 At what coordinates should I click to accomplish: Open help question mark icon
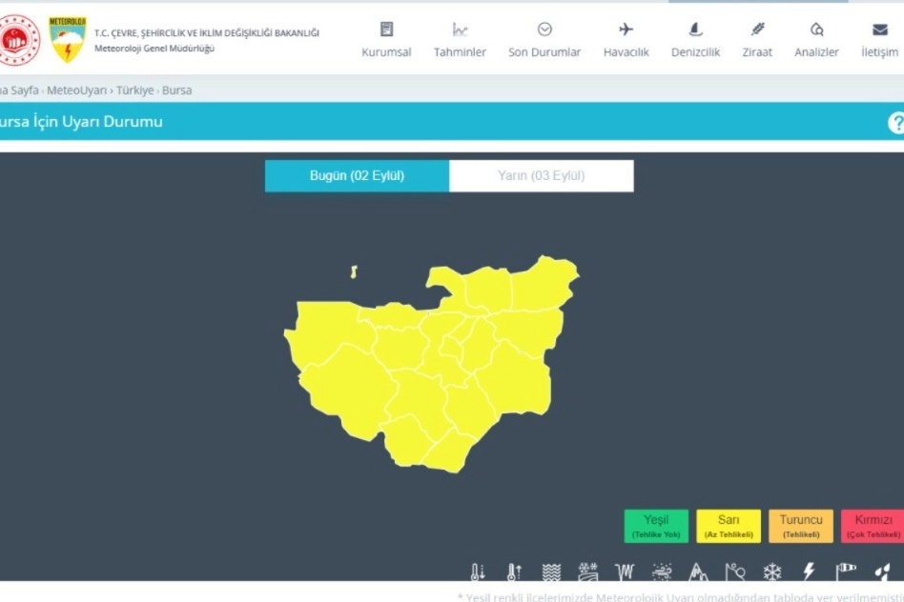[895, 123]
